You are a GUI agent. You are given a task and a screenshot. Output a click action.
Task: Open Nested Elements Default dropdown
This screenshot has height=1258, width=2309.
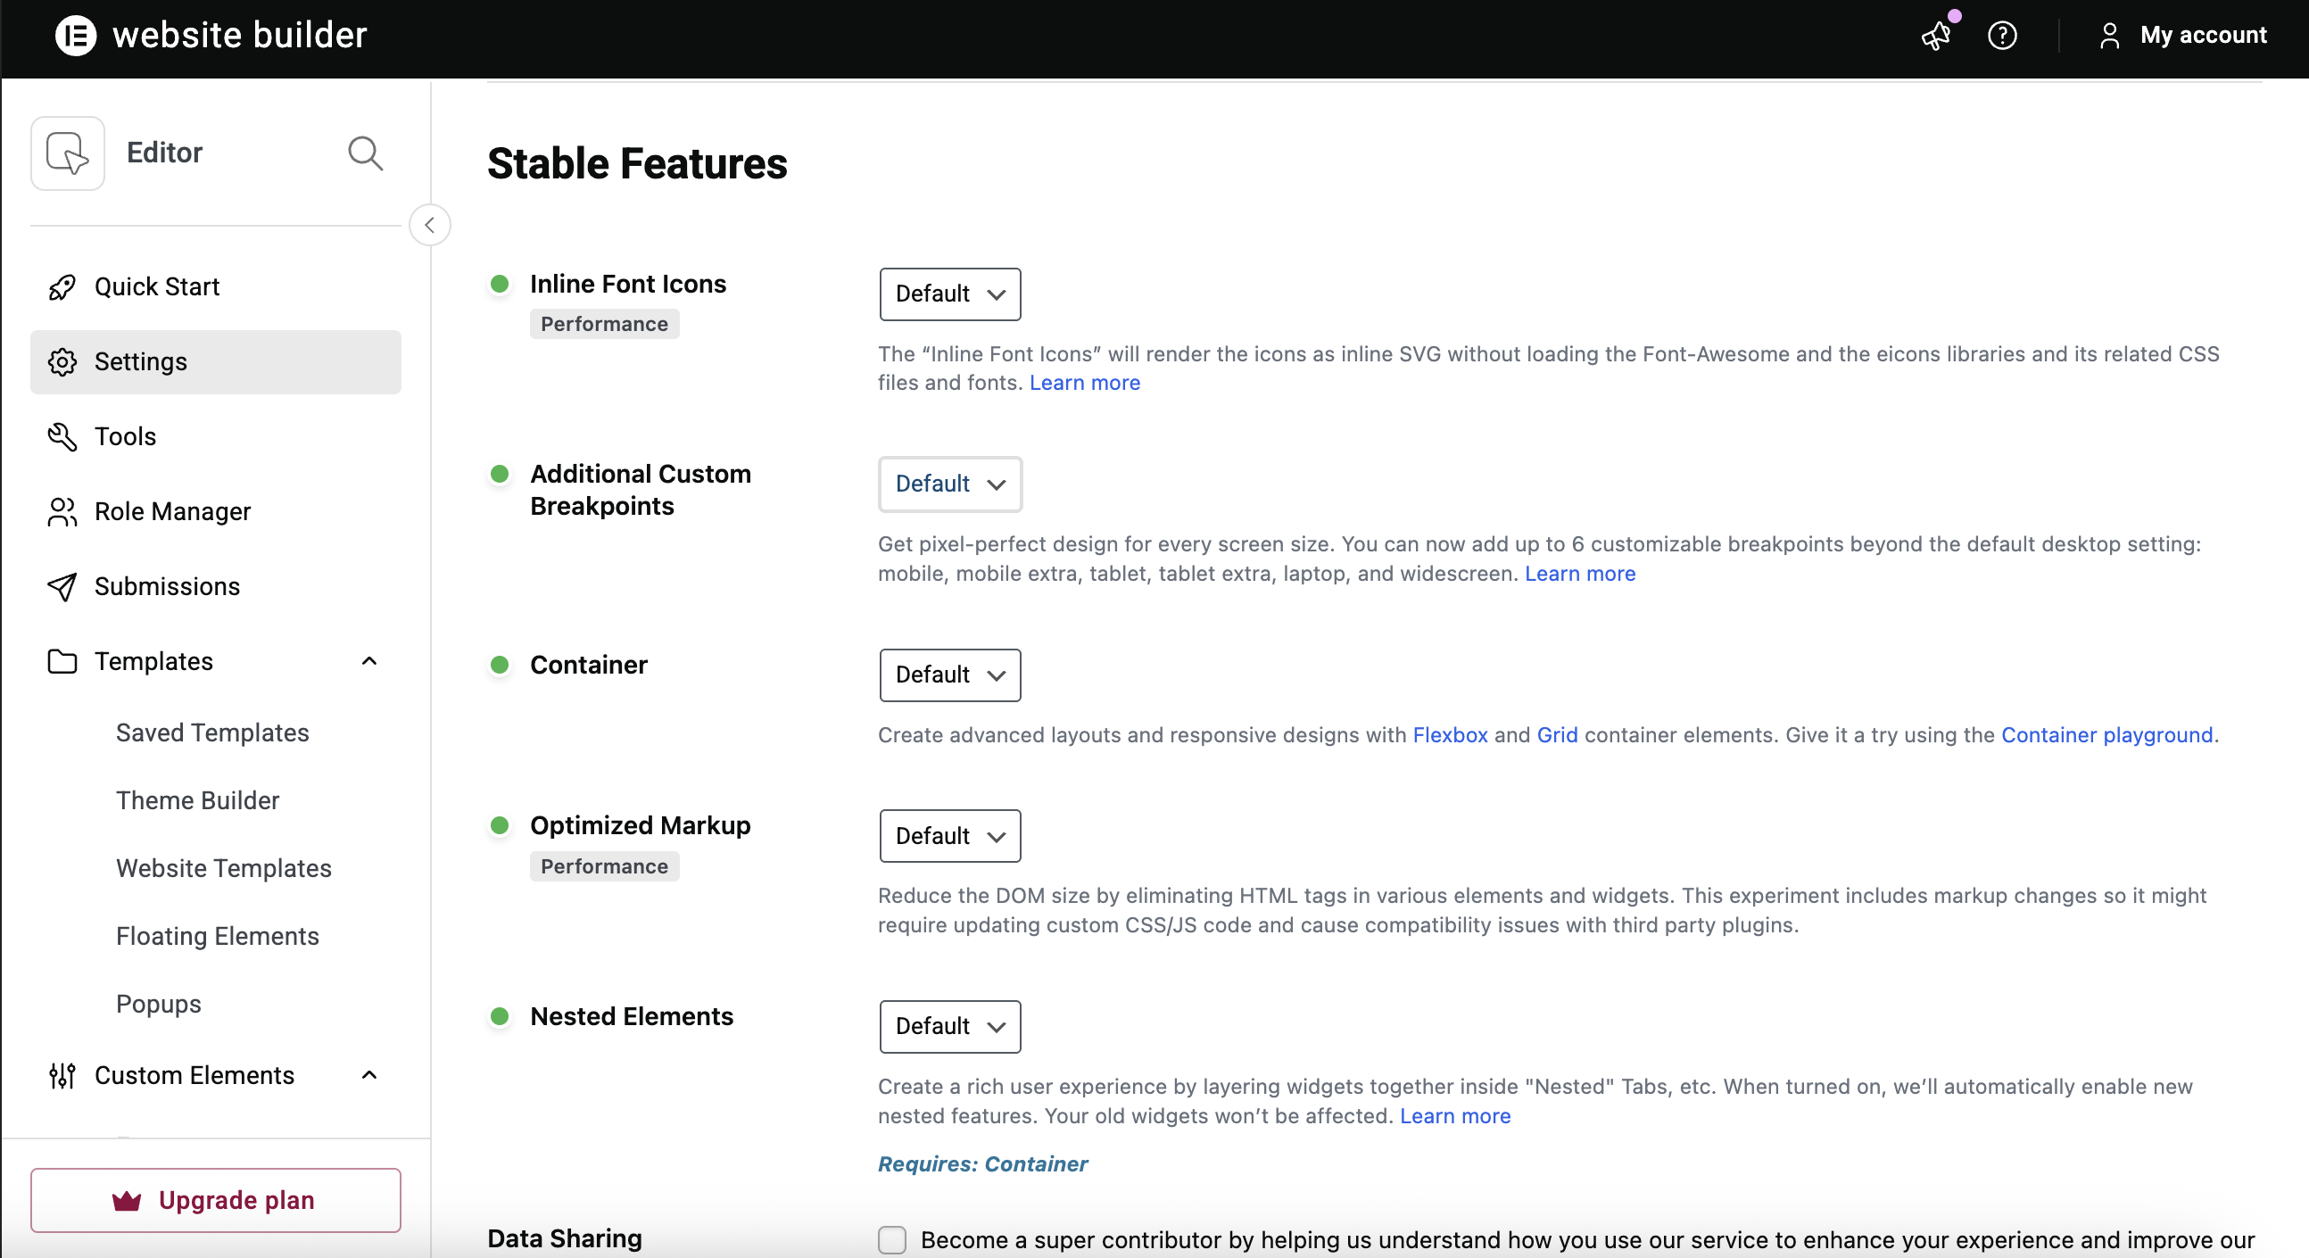pyautogui.click(x=949, y=1027)
